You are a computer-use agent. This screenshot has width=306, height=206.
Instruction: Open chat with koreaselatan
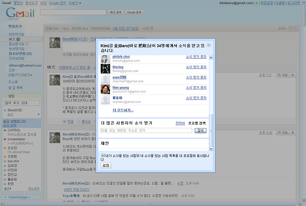click(17, 139)
